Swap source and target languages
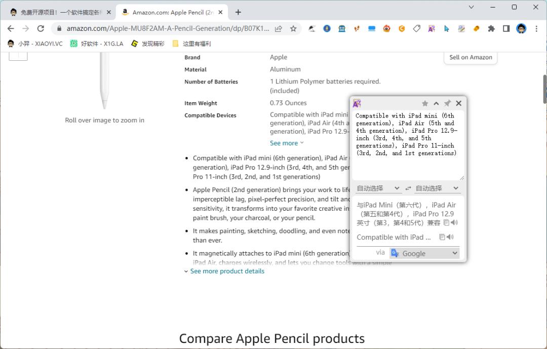The height and width of the screenshot is (349, 547). (408, 188)
